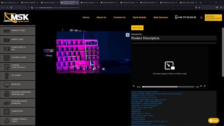Click the play button on the PiP video
The height and width of the screenshot is (126, 224).
coord(94,69)
